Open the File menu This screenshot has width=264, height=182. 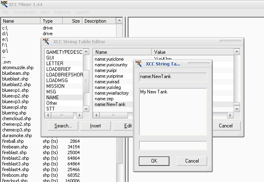tap(6, 12)
